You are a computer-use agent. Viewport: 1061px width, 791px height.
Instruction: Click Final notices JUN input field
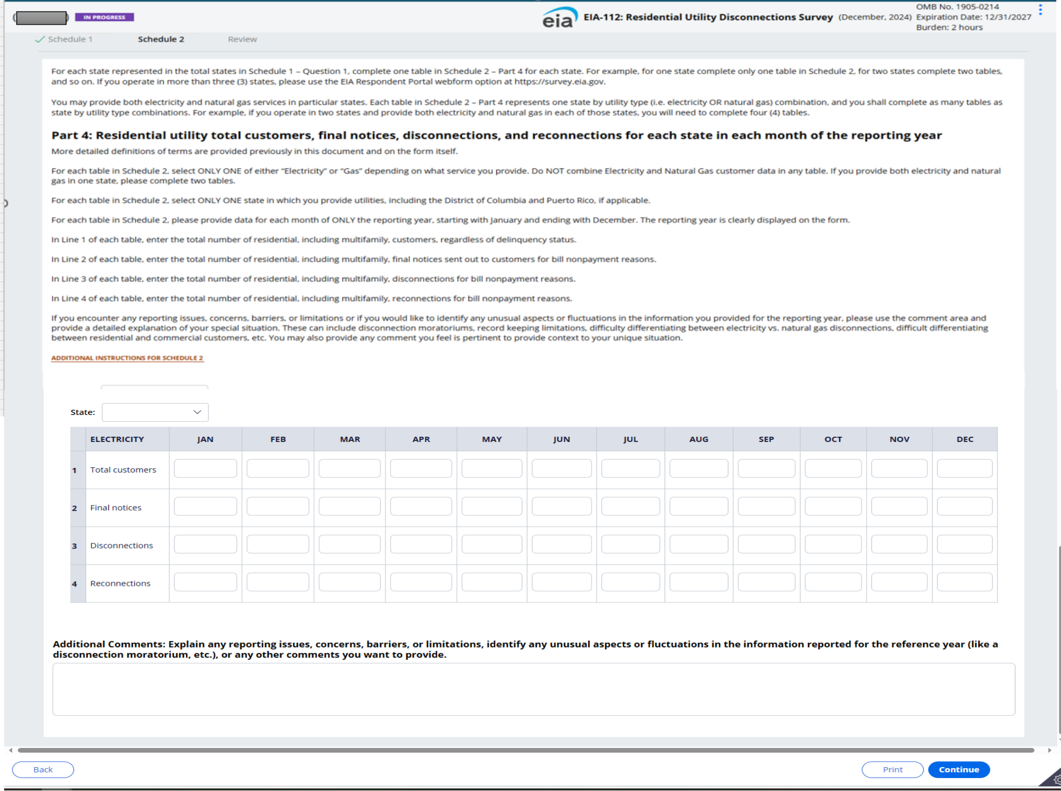coord(561,507)
